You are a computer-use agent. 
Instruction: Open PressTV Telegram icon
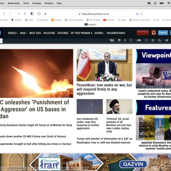pyautogui.click(x=166, y=40)
